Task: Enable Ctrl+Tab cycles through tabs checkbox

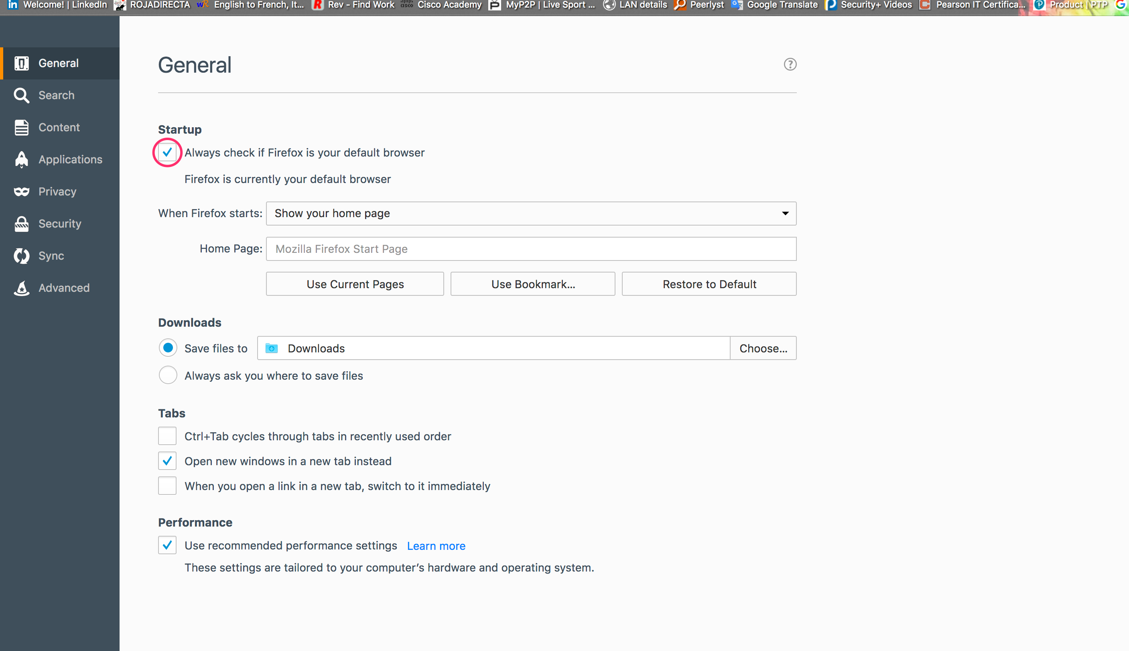Action: coord(167,436)
